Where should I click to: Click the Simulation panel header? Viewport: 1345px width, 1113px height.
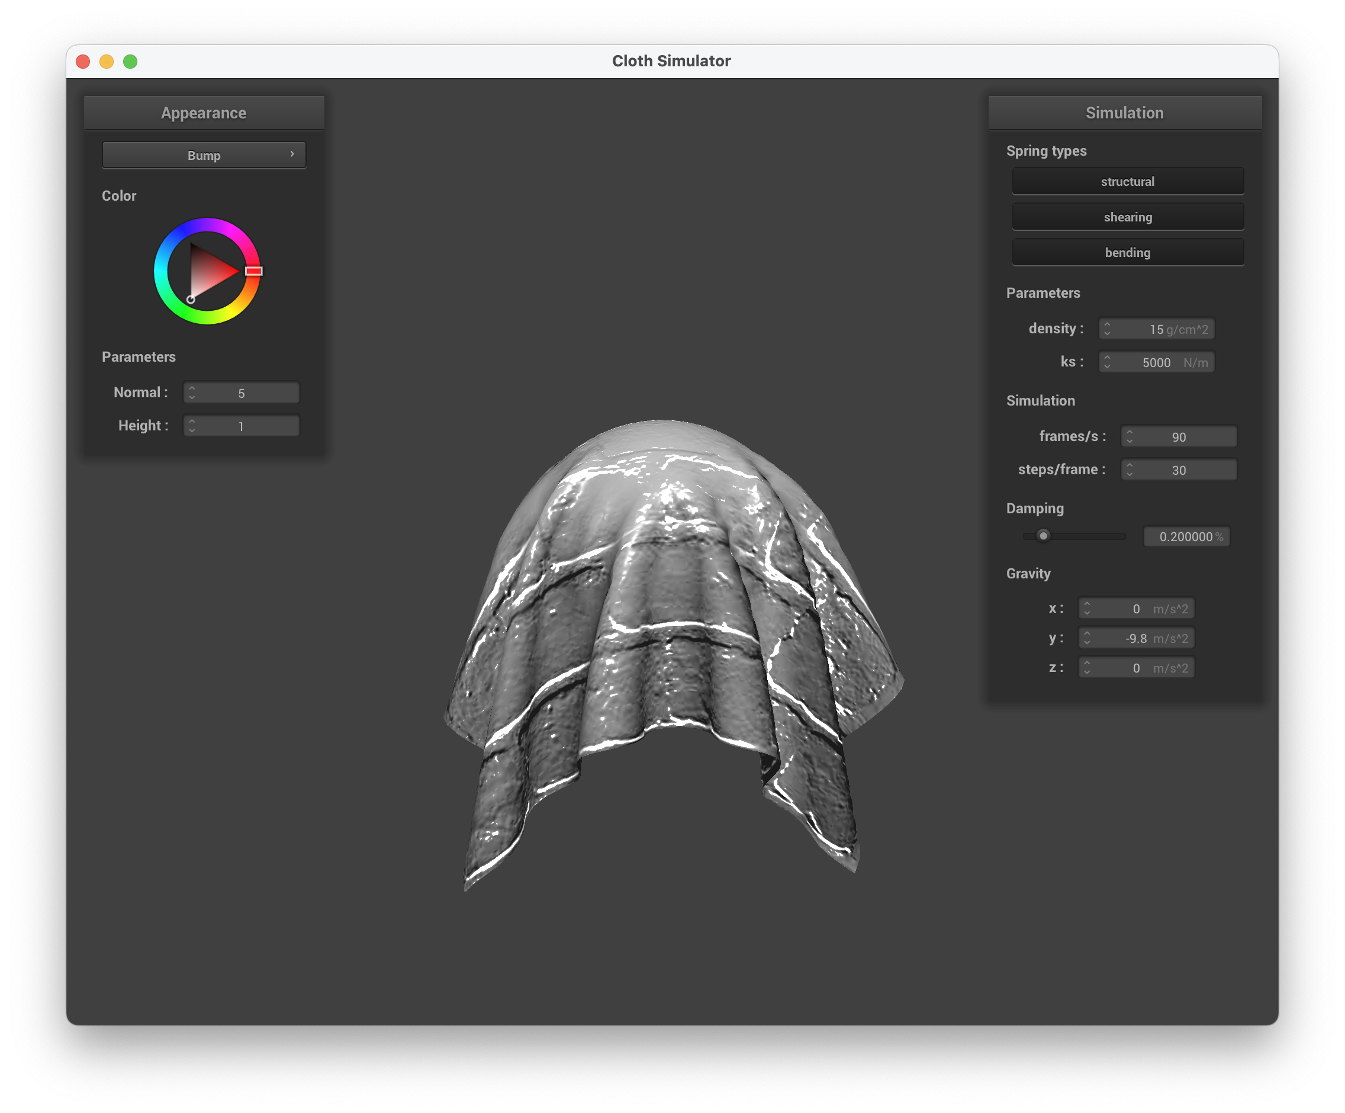click(x=1124, y=112)
